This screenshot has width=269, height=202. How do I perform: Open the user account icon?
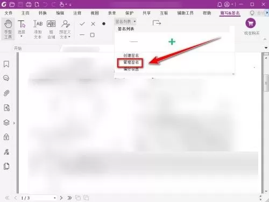click(x=227, y=4)
